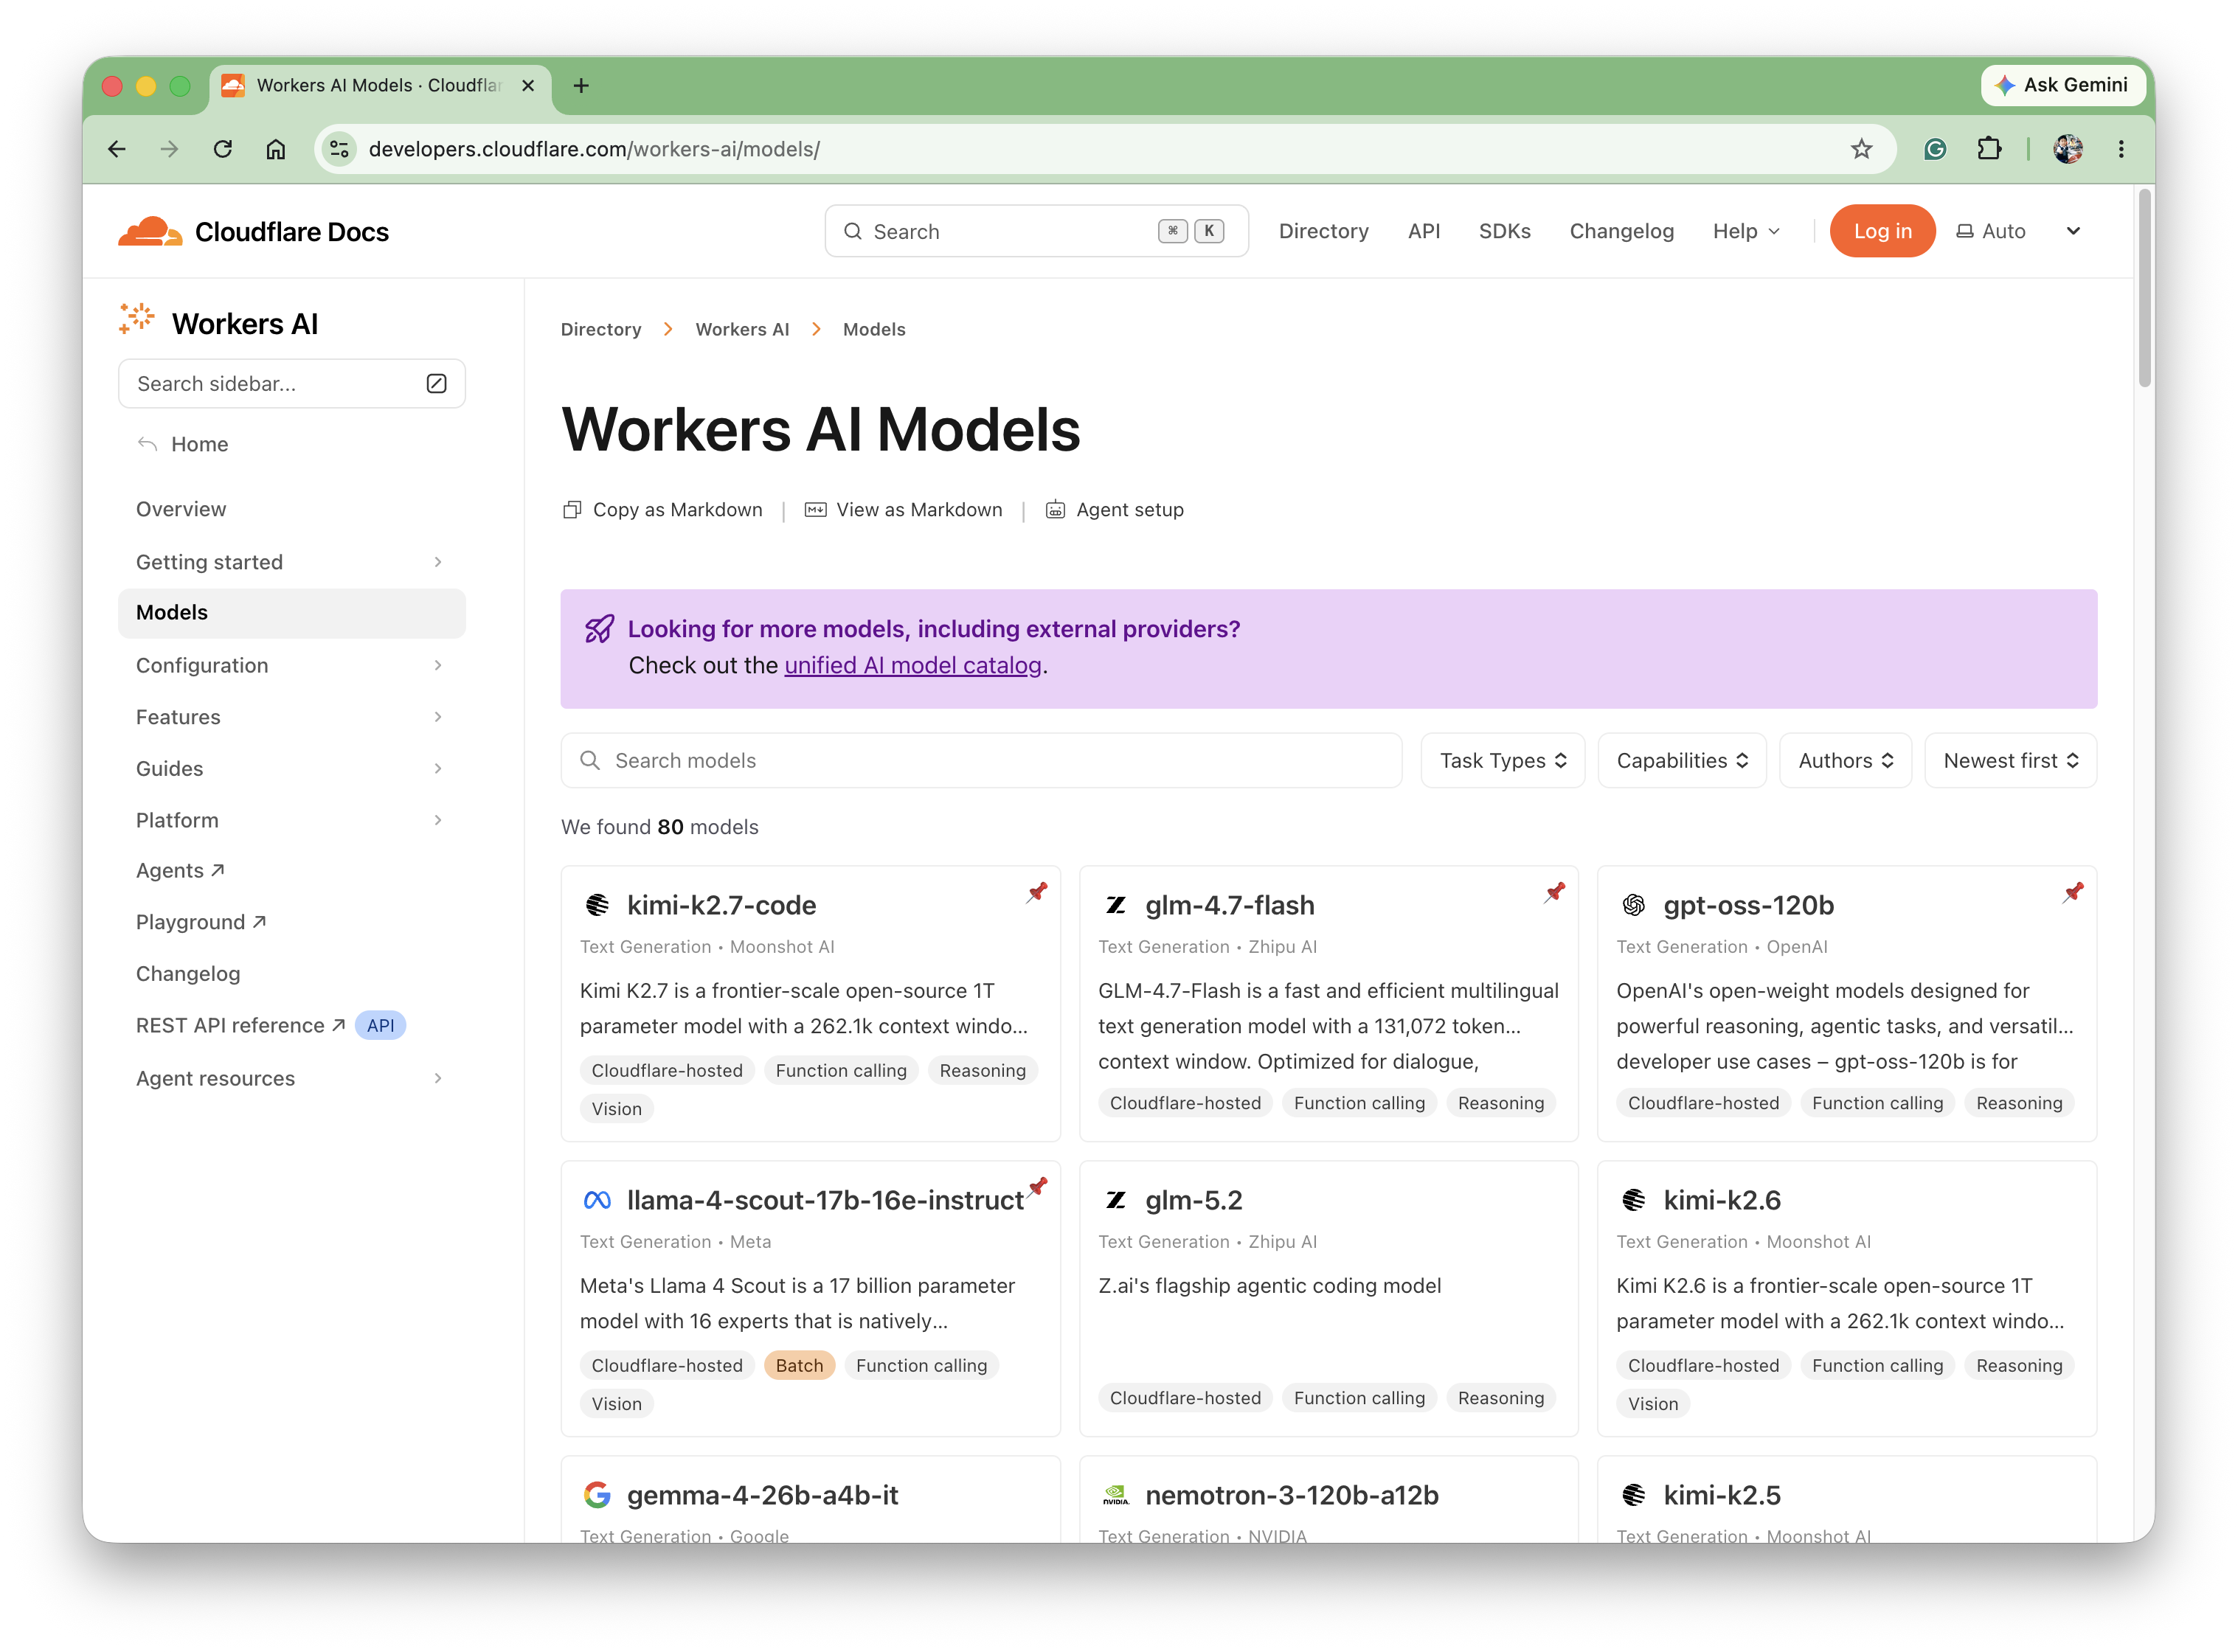Click the Zhipu logo beside glm-5.2
Image resolution: width=2238 pixels, height=1652 pixels.
1116,1200
